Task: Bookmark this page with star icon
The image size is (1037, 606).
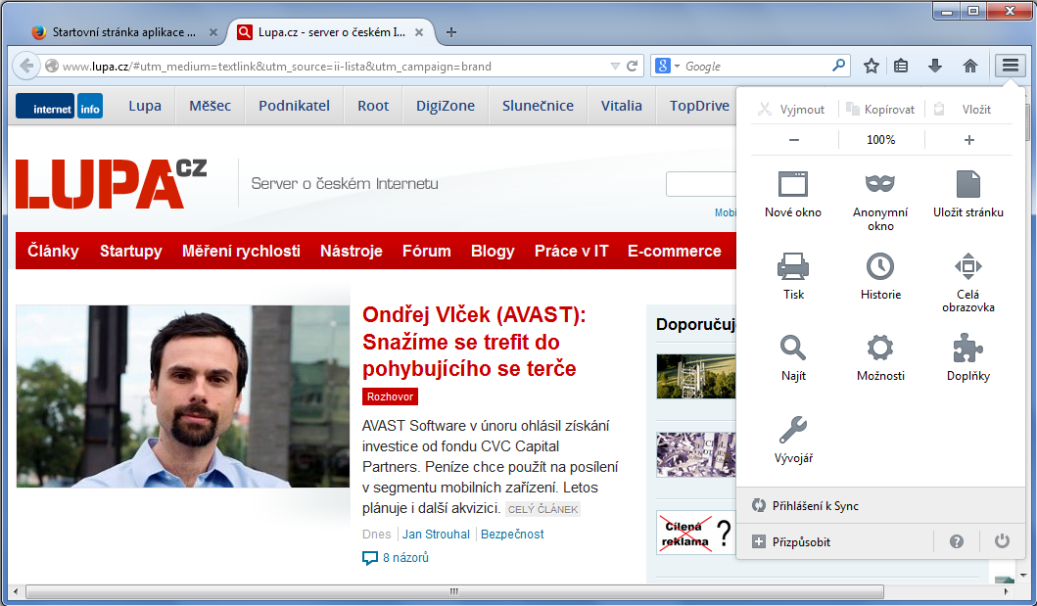Action: 871,66
